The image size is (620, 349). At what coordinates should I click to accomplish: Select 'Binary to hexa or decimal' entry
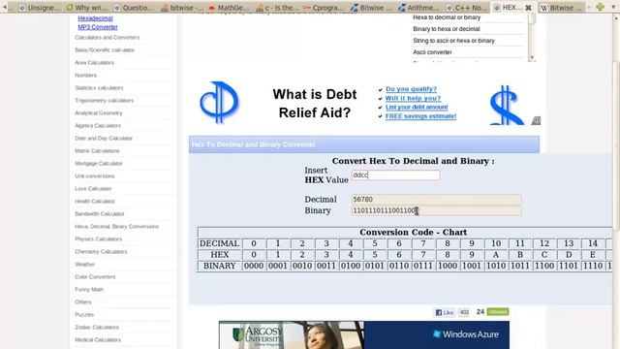pos(446,29)
